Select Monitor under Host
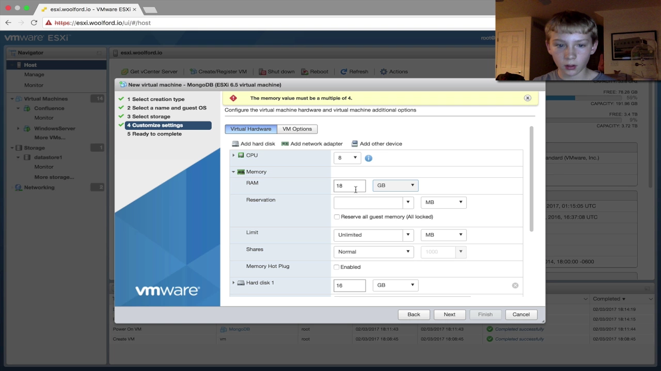The height and width of the screenshot is (371, 661). point(34,85)
